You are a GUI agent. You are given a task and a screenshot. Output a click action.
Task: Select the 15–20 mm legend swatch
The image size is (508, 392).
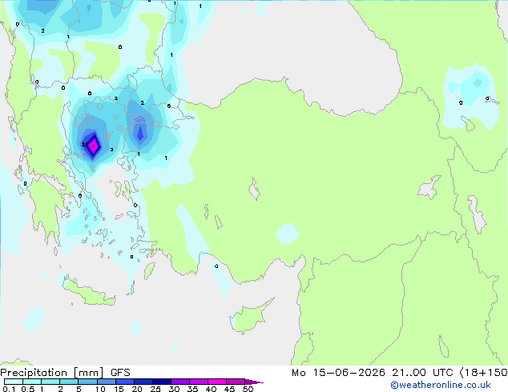coord(125,382)
